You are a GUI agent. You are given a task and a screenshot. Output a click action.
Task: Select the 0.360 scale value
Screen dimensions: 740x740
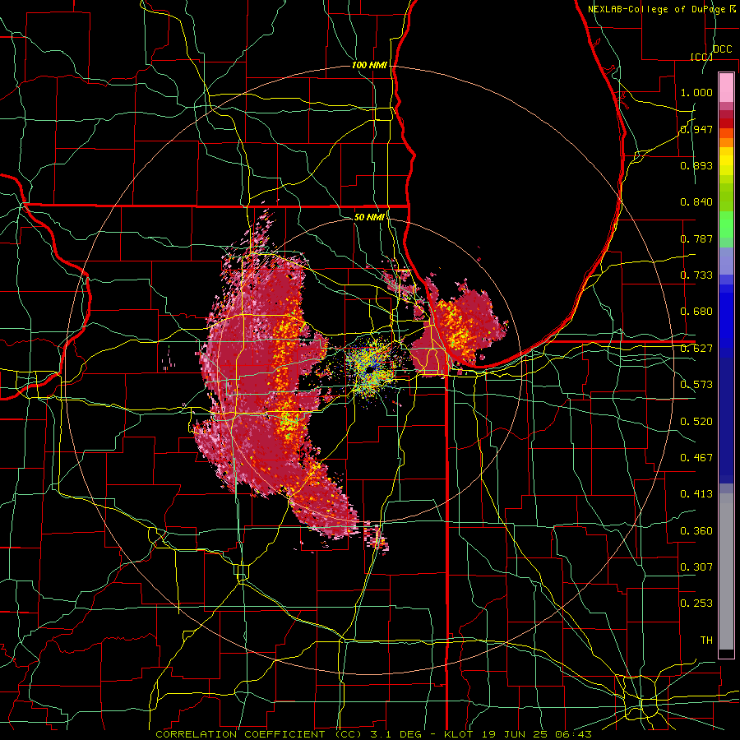tap(696, 531)
